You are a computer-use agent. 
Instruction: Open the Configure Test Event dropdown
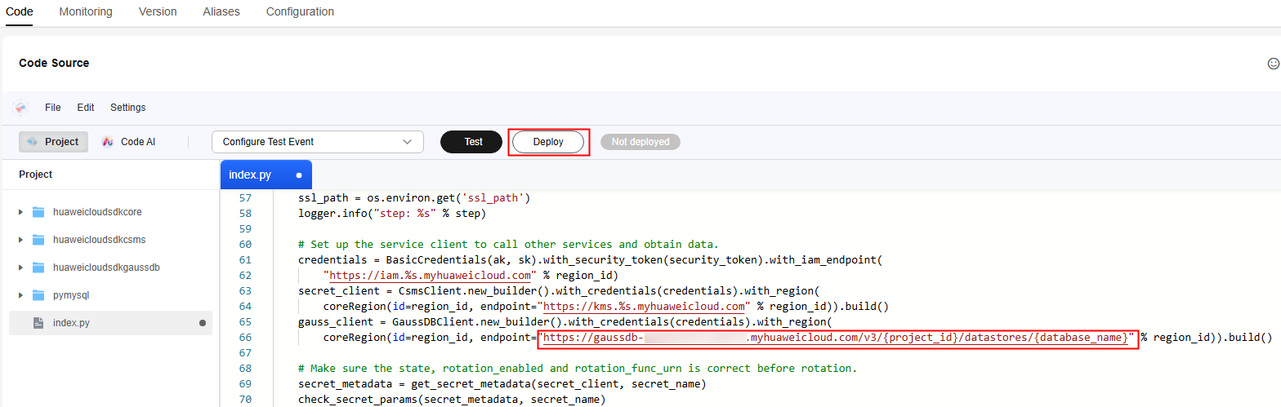pos(318,142)
